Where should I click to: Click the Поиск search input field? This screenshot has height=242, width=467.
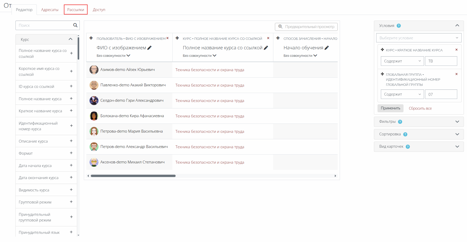pos(44,25)
